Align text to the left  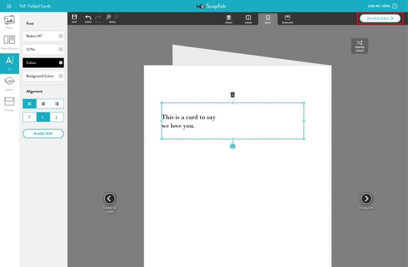click(x=29, y=104)
